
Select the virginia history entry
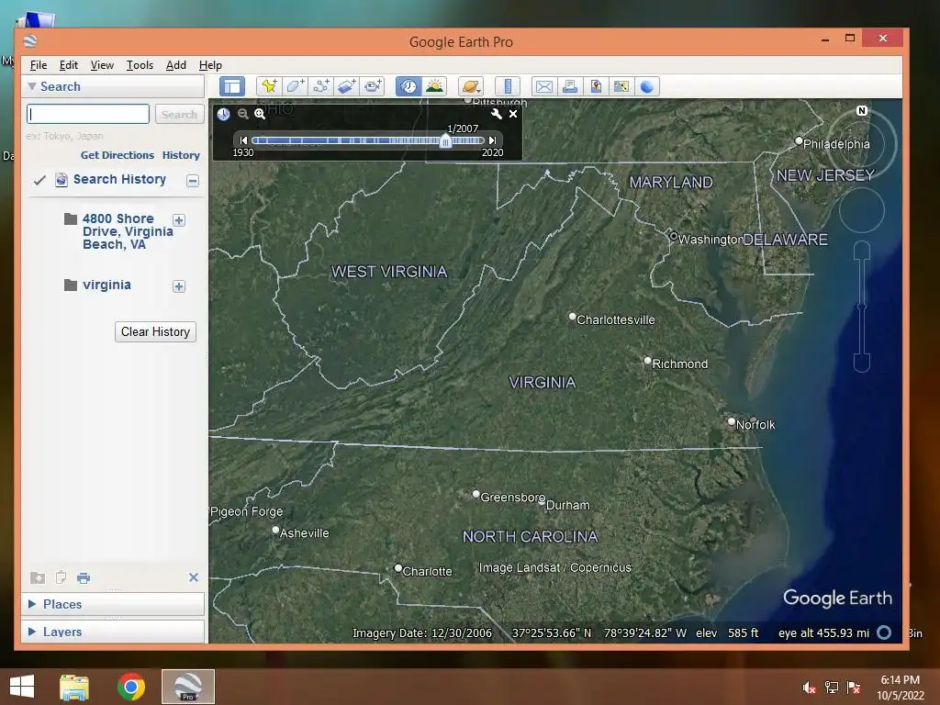[106, 285]
